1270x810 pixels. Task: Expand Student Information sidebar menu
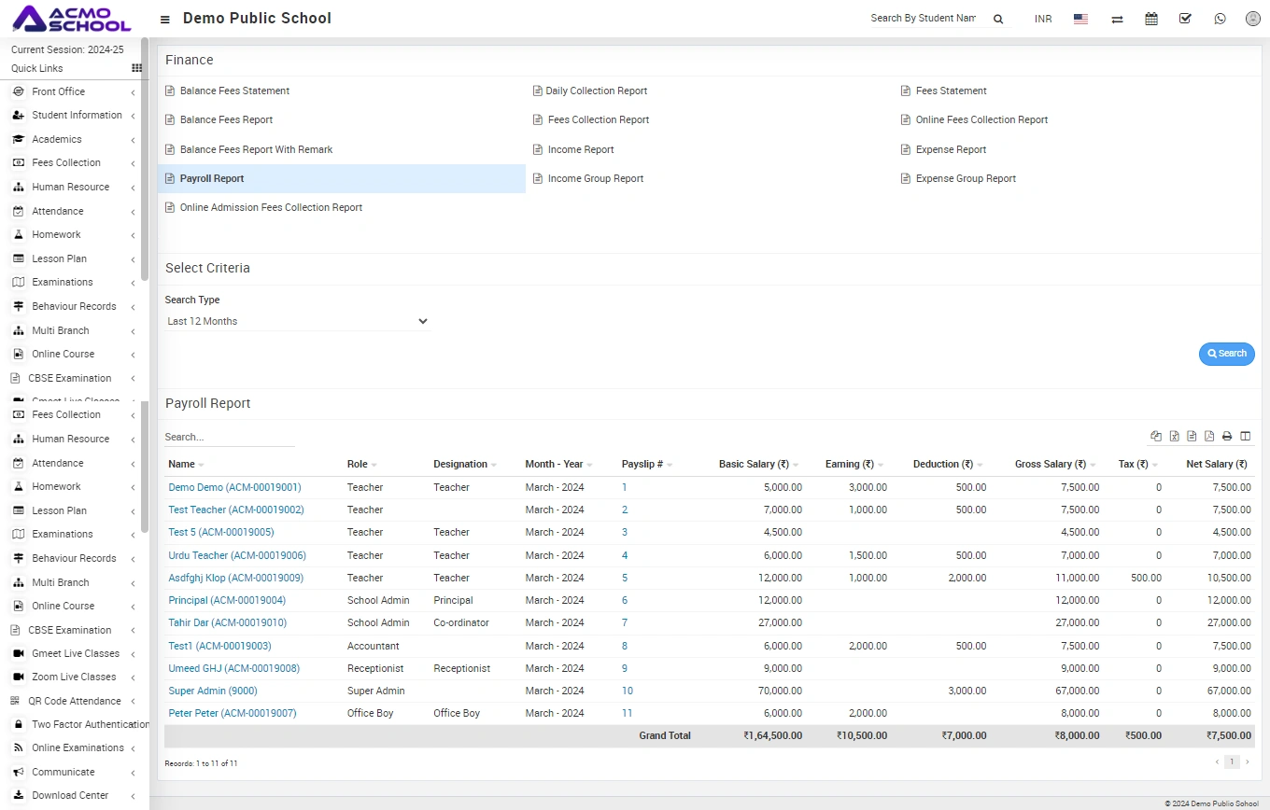77,116
